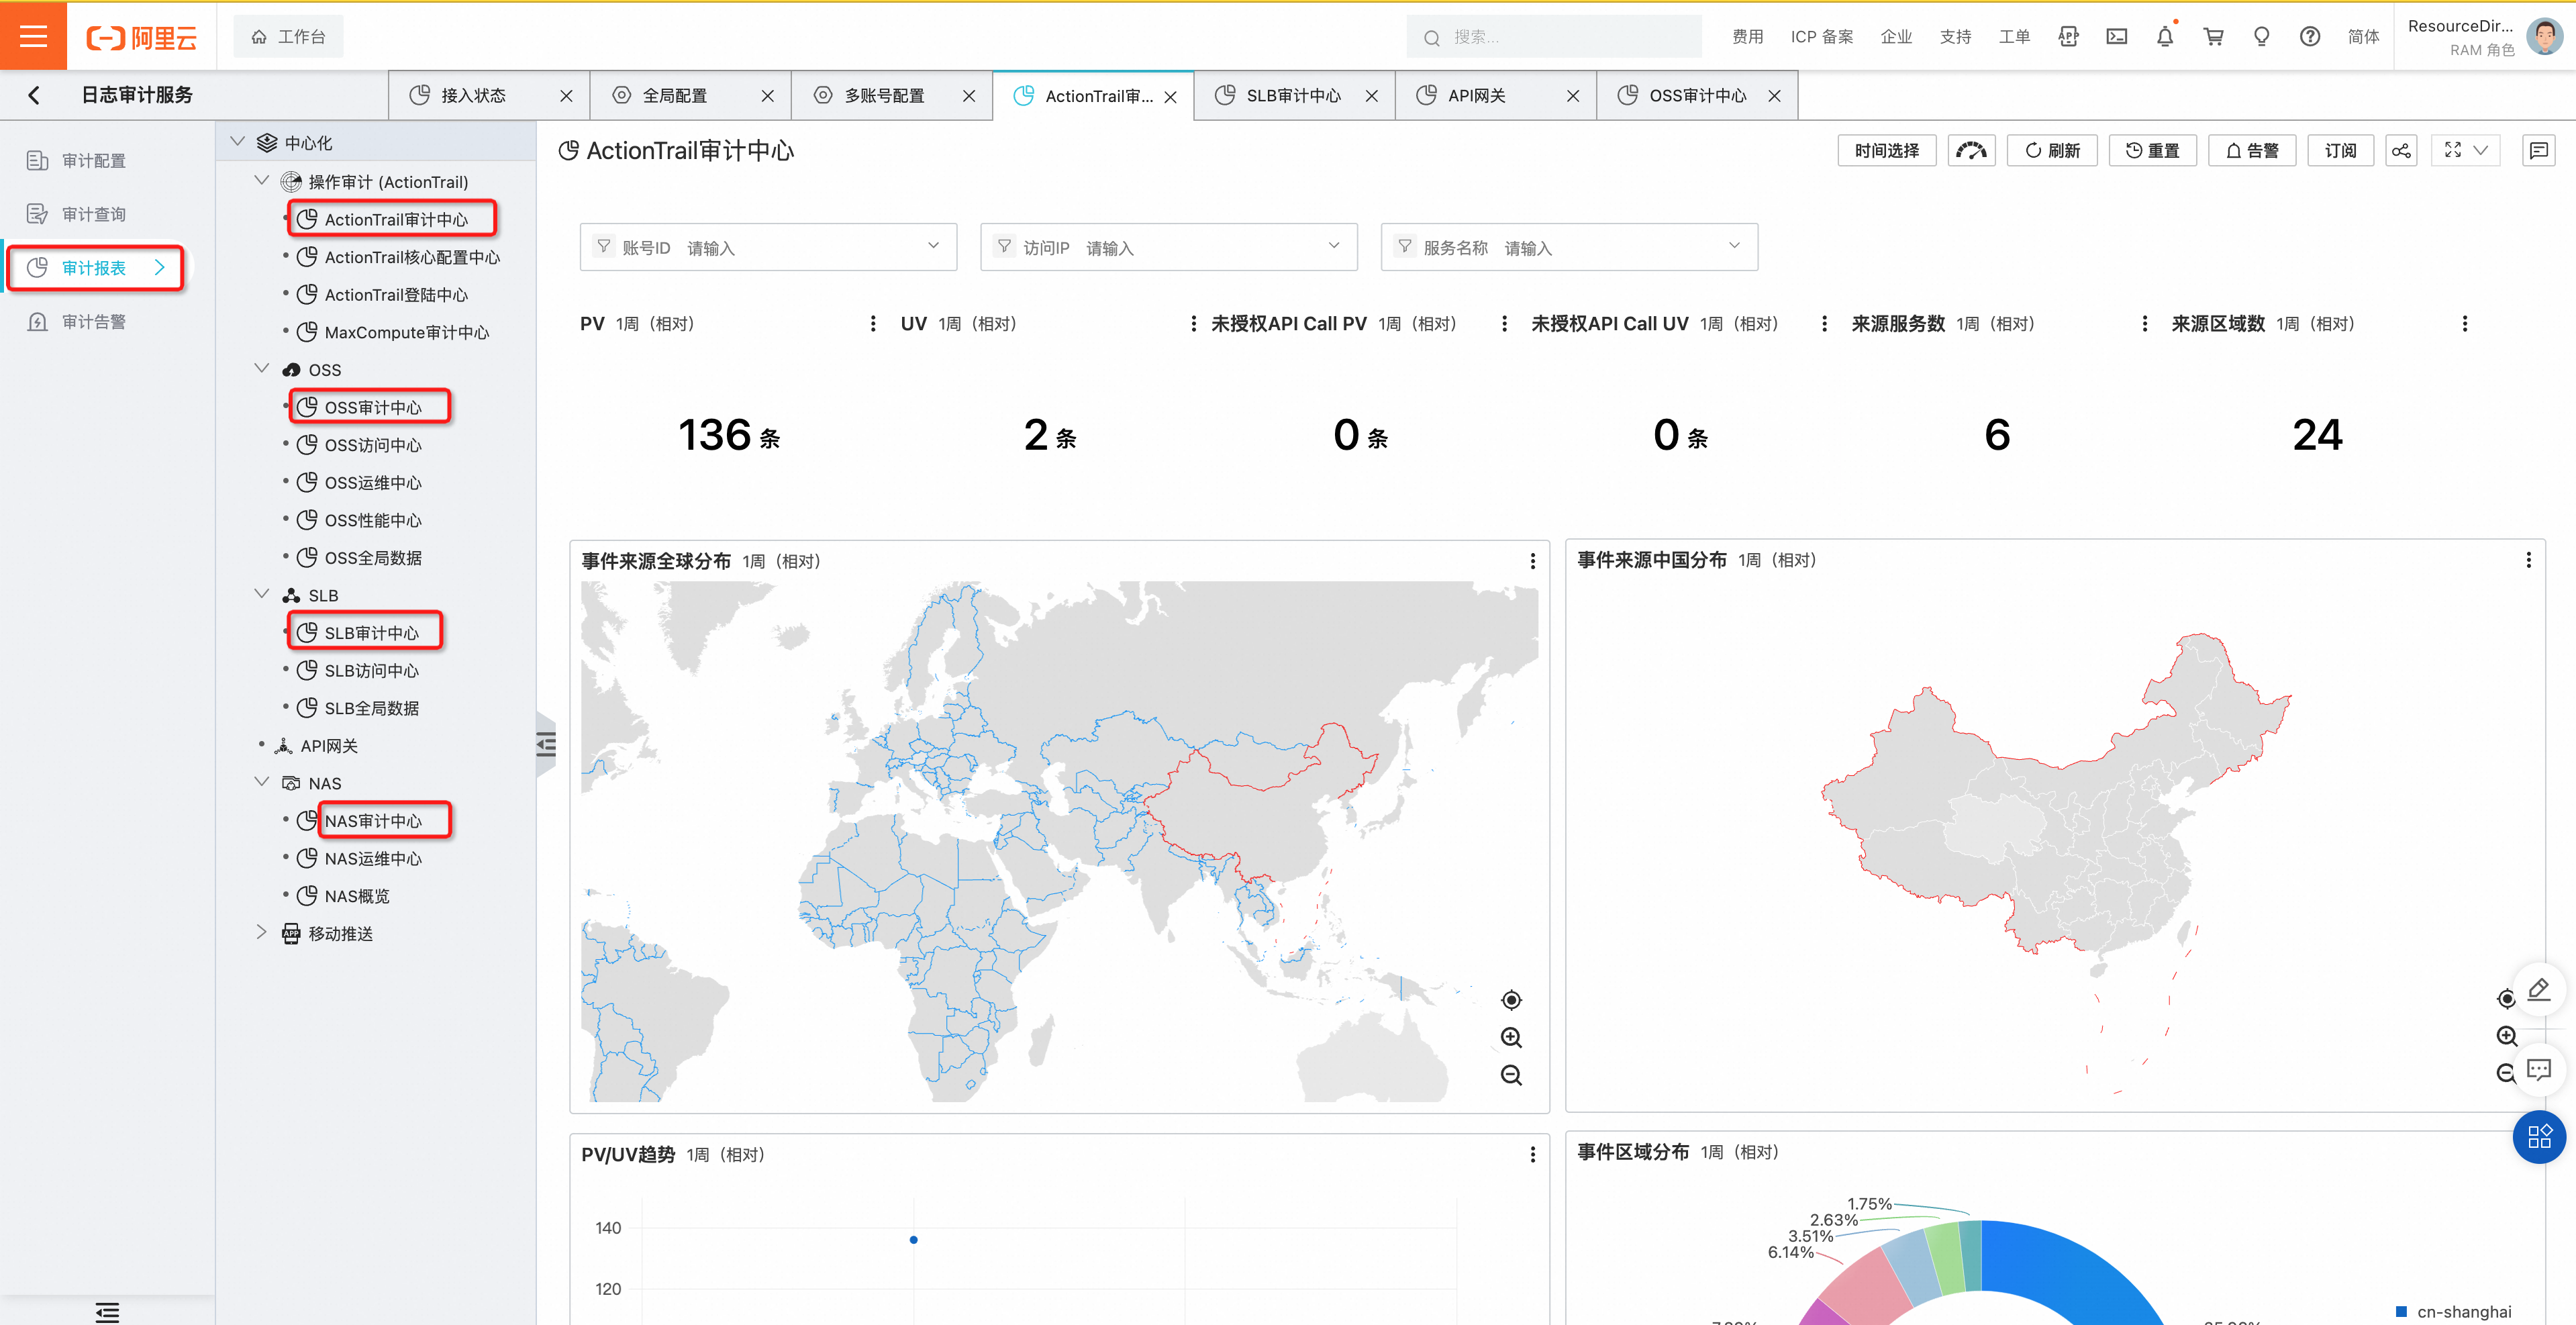2576x1325 pixels.
Task: Click the 时间选择 button
Action: pyautogui.click(x=1886, y=151)
